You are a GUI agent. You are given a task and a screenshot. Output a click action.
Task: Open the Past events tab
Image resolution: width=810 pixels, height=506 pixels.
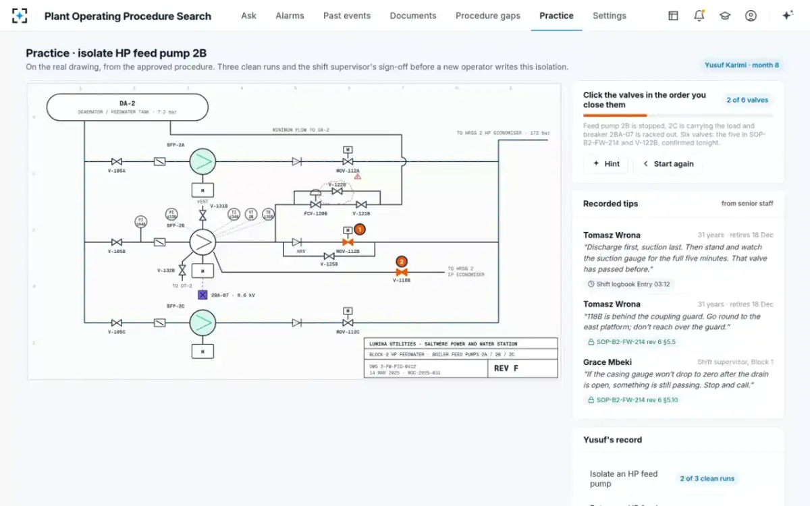click(347, 16)
